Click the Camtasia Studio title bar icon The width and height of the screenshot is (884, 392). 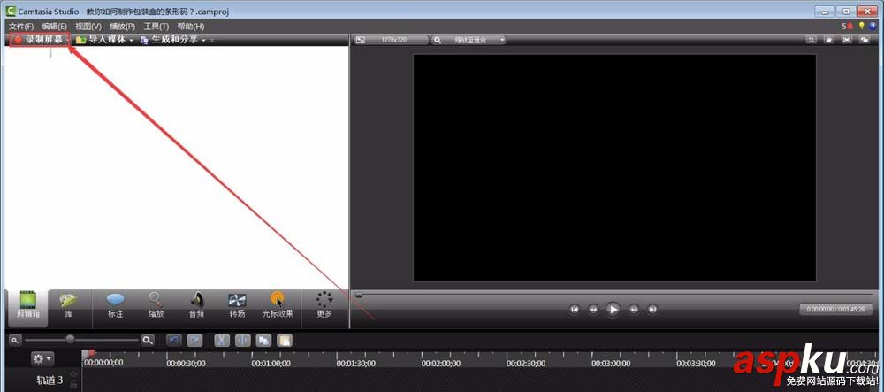coord(10,11)
